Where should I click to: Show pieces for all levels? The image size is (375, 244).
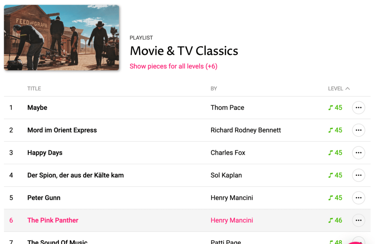coord(173,66)
